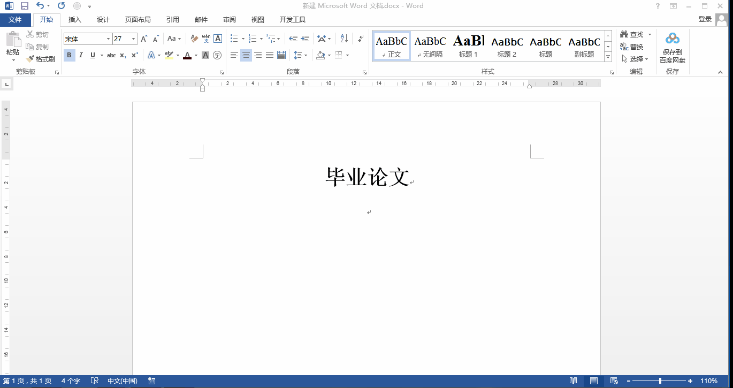Toggle character shading (gray A)
The image size is (733, 388).
click(205, 55)
